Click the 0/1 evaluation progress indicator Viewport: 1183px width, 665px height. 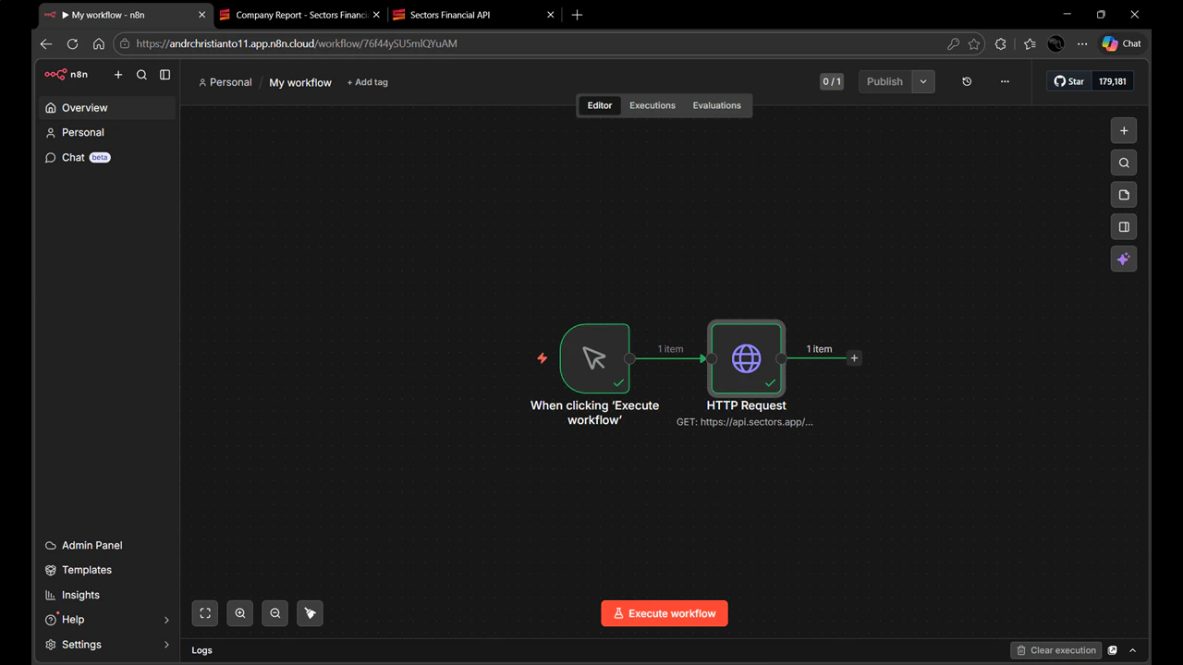[831, 81]
